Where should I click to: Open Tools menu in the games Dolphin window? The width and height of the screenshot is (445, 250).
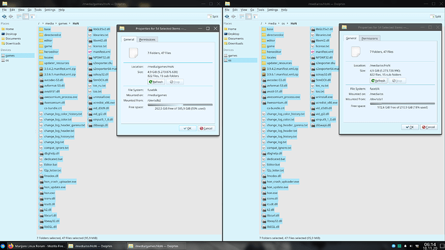[38, 10]
